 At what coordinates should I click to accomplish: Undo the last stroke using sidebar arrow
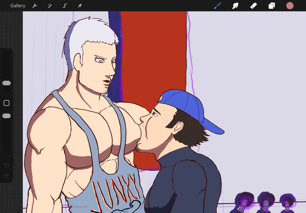pos(6,165)
